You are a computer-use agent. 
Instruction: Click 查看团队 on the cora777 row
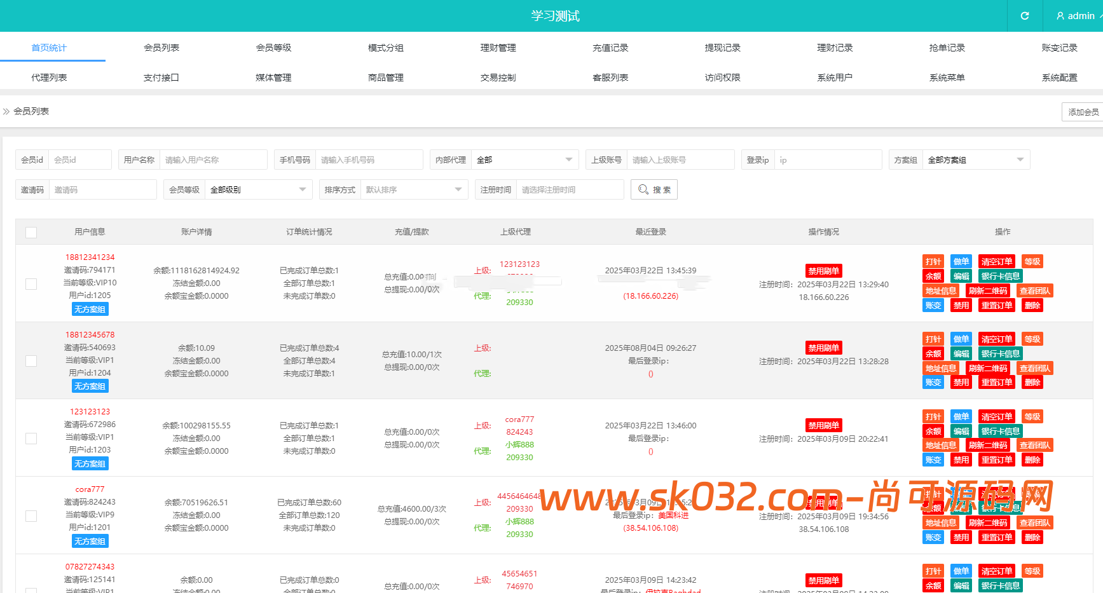pos(1034,522)
